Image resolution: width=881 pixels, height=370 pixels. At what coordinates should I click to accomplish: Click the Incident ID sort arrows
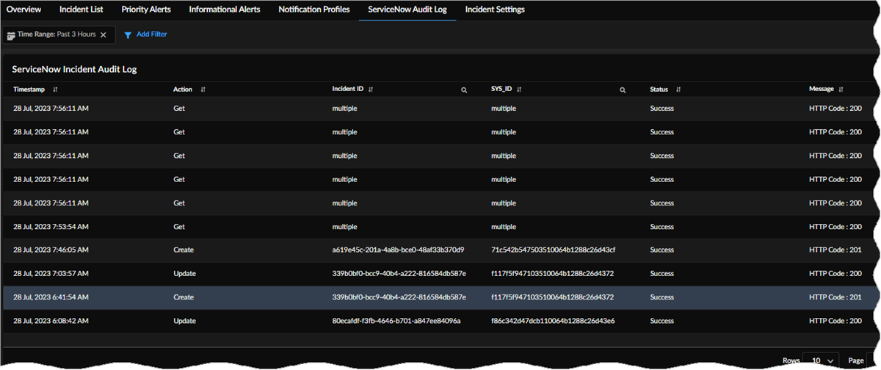tap(371, 90)
